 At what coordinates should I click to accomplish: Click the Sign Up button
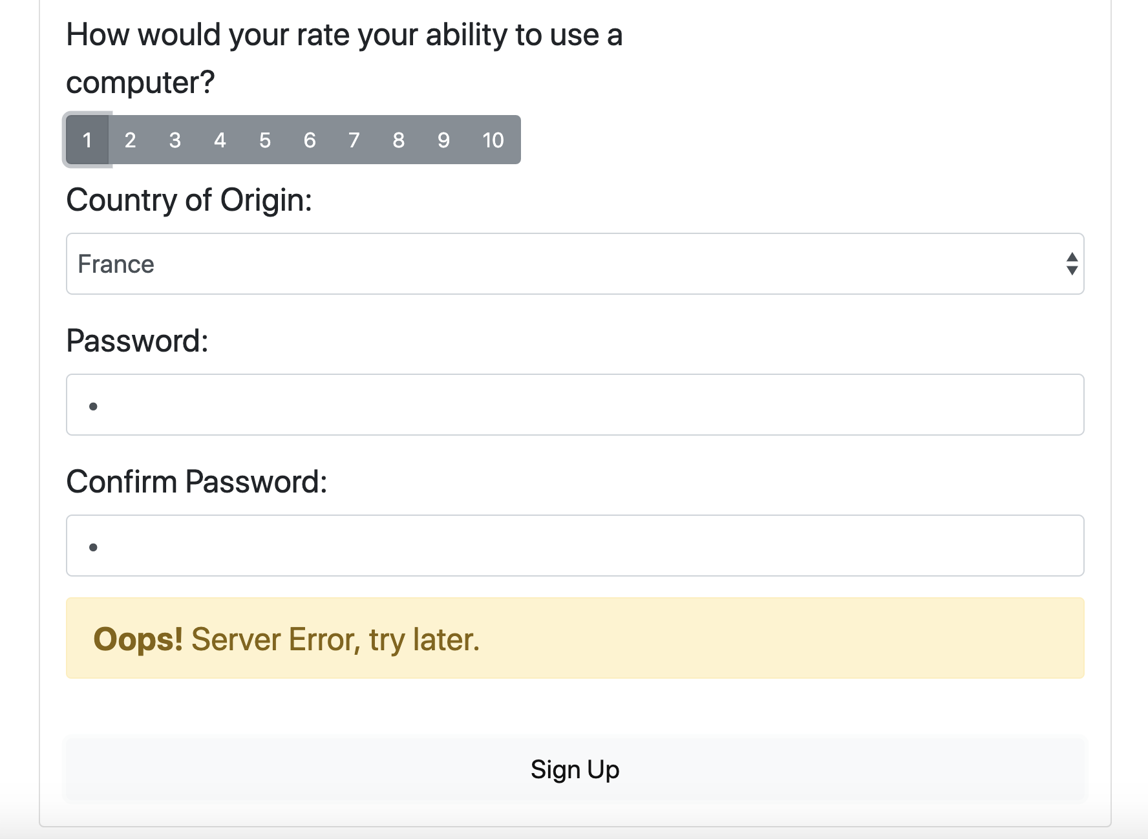(574, 769)
